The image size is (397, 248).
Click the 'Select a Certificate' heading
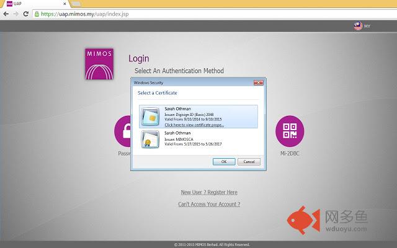tap(157, 93)
